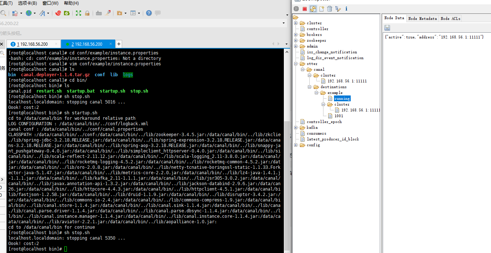Click the lock icon in the terminal toolbar
Screen dimensions: 491x253
coord(87,13)
